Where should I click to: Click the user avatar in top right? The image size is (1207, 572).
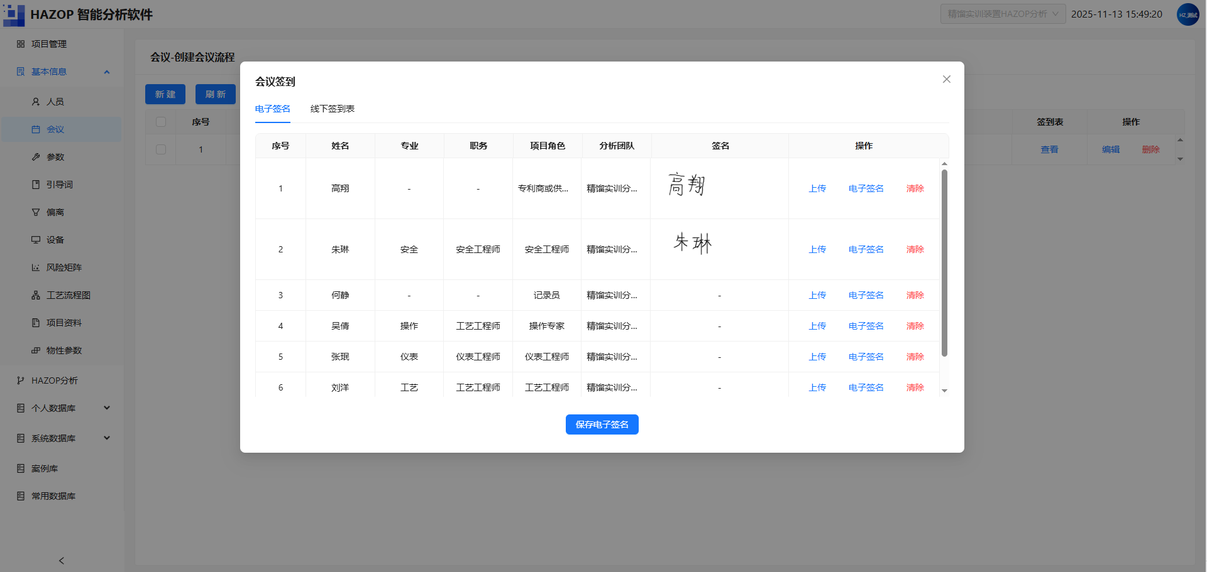[1188, 14]
